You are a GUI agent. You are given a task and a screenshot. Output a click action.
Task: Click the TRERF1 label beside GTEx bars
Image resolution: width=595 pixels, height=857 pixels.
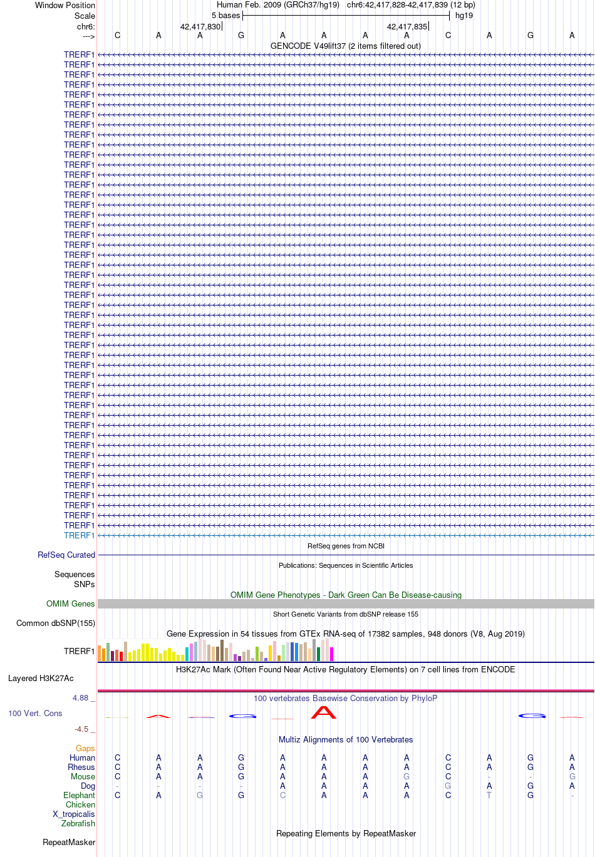pyautogui.click(x=80, y=651)
